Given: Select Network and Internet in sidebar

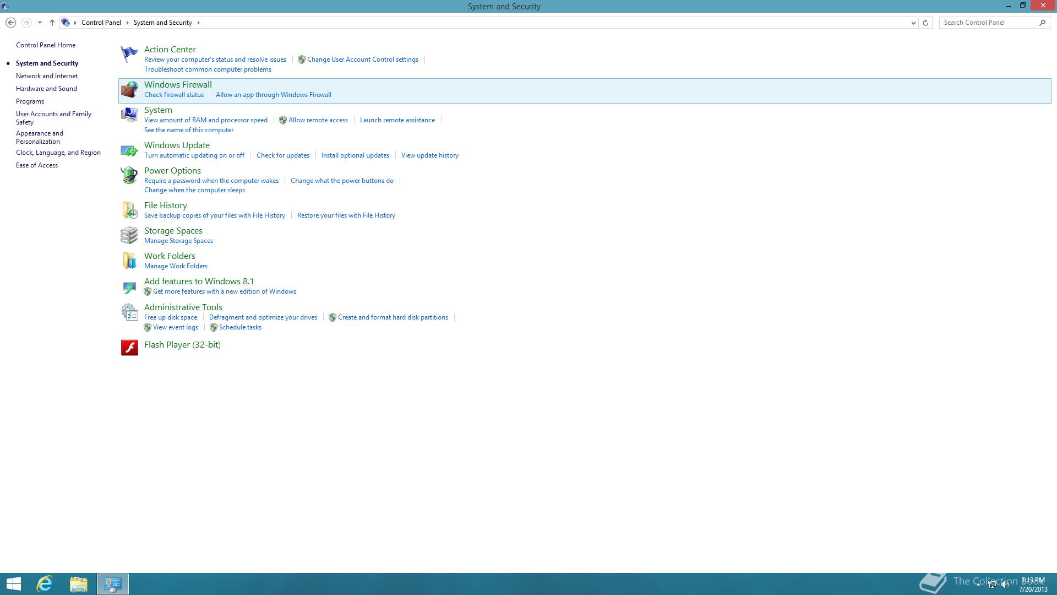Looking at the screenshot, I should (47, 76).
